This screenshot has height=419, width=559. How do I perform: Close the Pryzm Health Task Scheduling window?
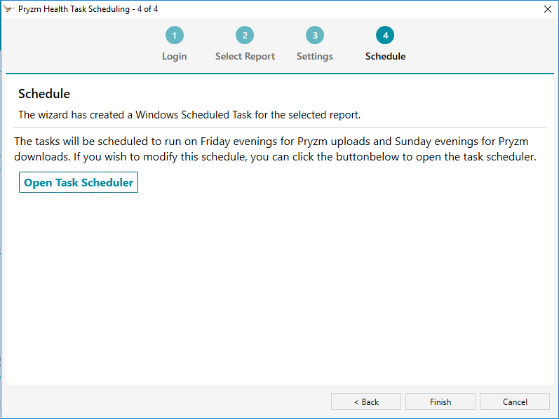(x=548, y=9)
